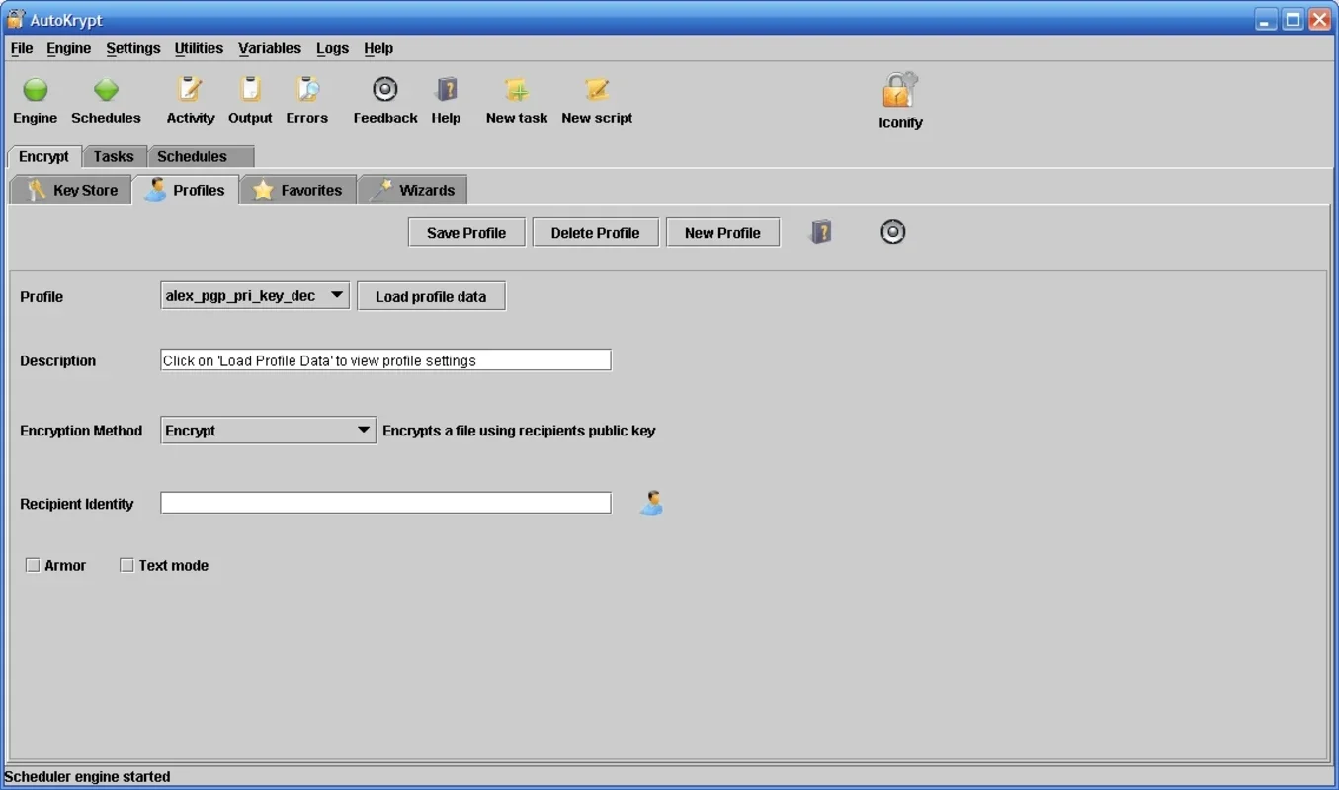Image resolution: width=1339 pixels, height=790 pixels.
Task: Expand the Encryption Method dropdown
Action: point(268,431)
